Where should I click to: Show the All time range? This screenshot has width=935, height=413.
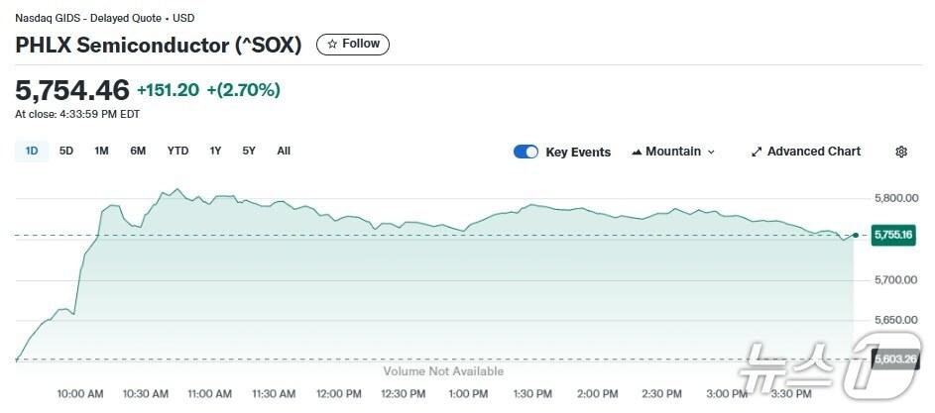click(284, 152)
